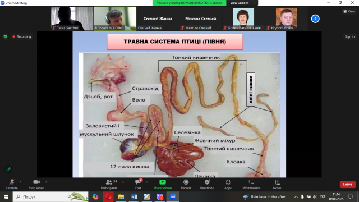Select Стегней Жанна participant tile
The height and width of the screenshot is (202, 359).
(158, 19)
